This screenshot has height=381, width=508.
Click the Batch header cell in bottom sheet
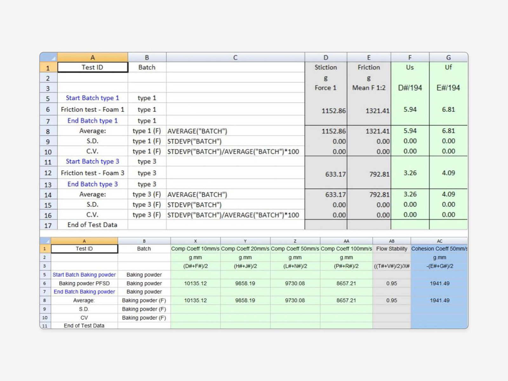click(144, 249)
